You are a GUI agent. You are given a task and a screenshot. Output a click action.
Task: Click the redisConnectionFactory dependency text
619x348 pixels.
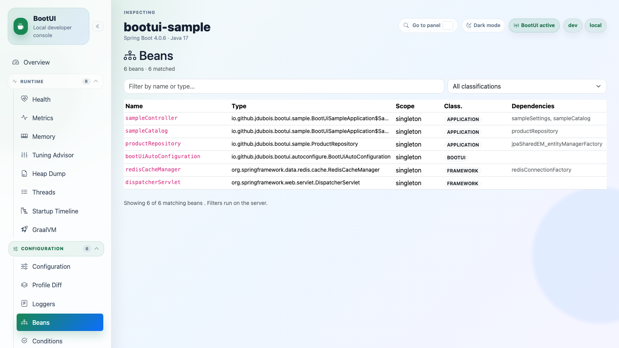click(541, 170)
